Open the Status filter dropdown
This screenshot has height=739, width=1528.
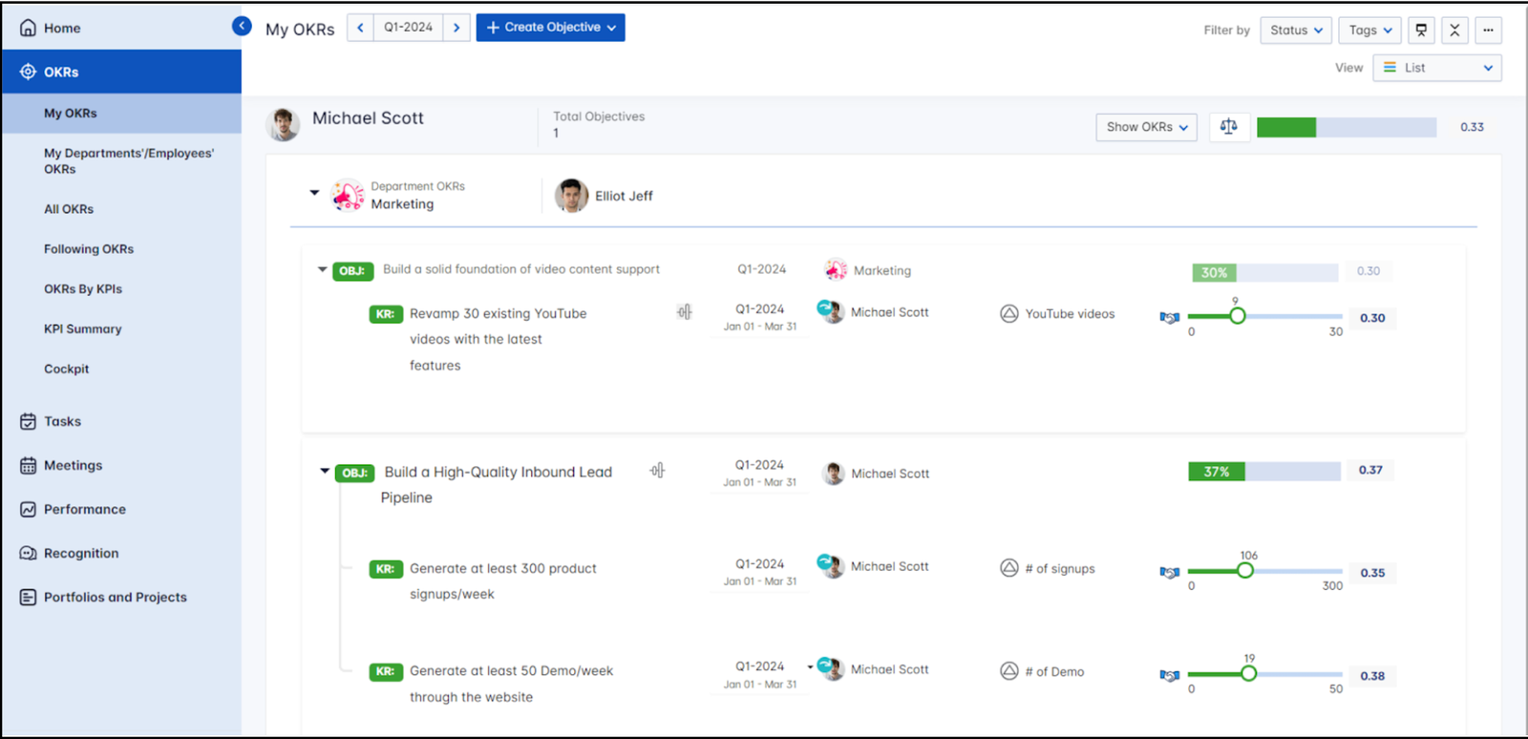tap(1296, 31)
